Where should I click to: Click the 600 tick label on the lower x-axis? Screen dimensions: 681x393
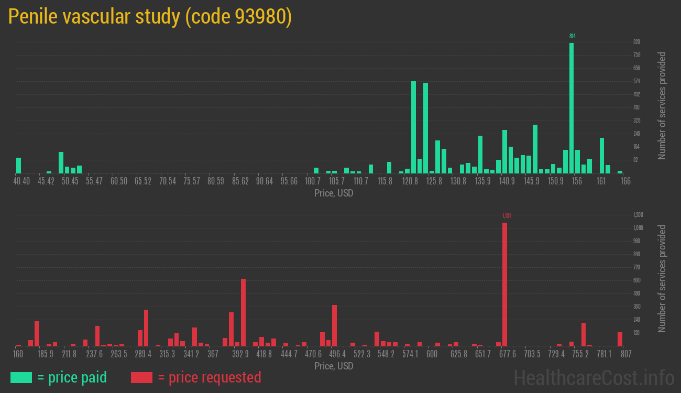[x=432, y=354]
